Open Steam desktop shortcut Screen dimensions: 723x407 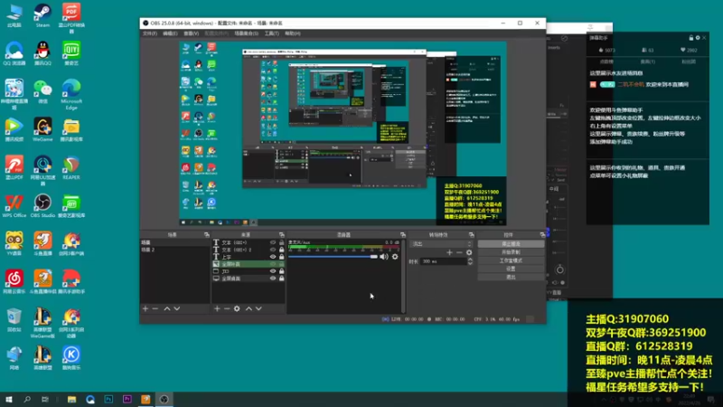[42, 15]
